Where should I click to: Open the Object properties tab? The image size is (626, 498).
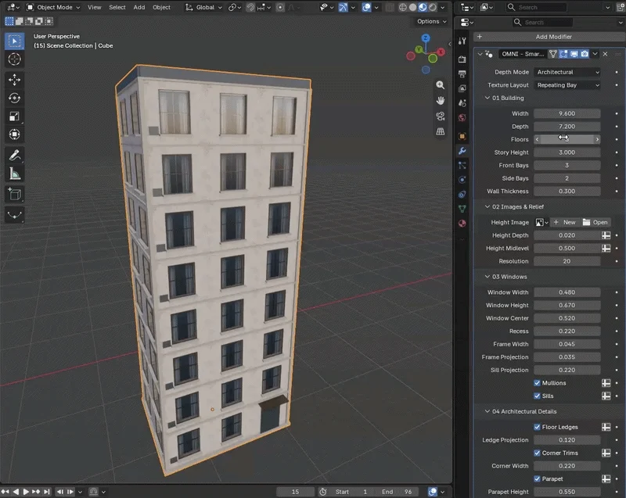coord(462,136)
